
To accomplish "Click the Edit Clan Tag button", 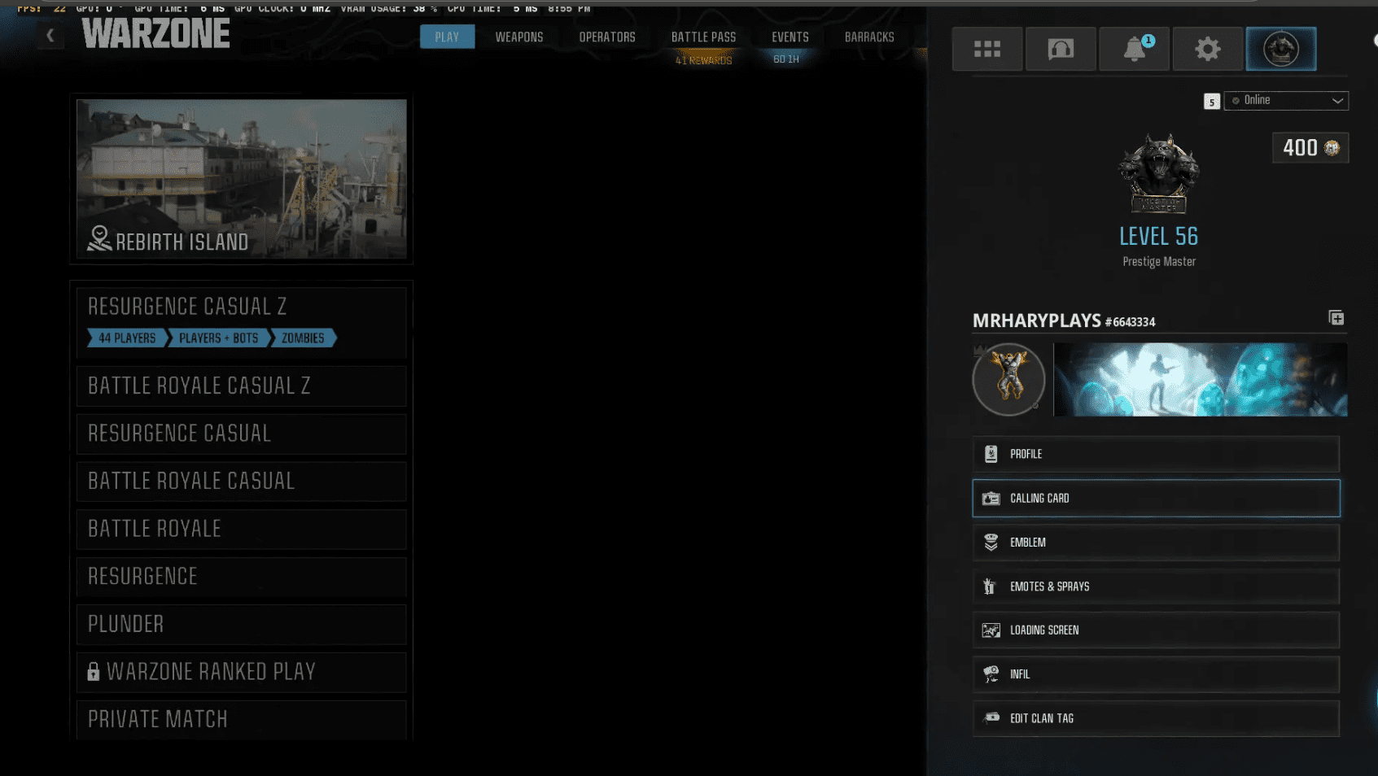I will (1155, 718).
